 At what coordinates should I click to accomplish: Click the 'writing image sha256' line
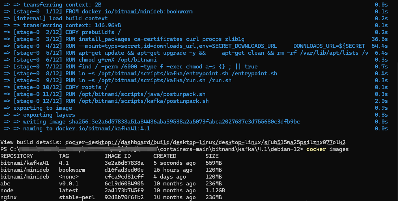[x=152, y=122]
